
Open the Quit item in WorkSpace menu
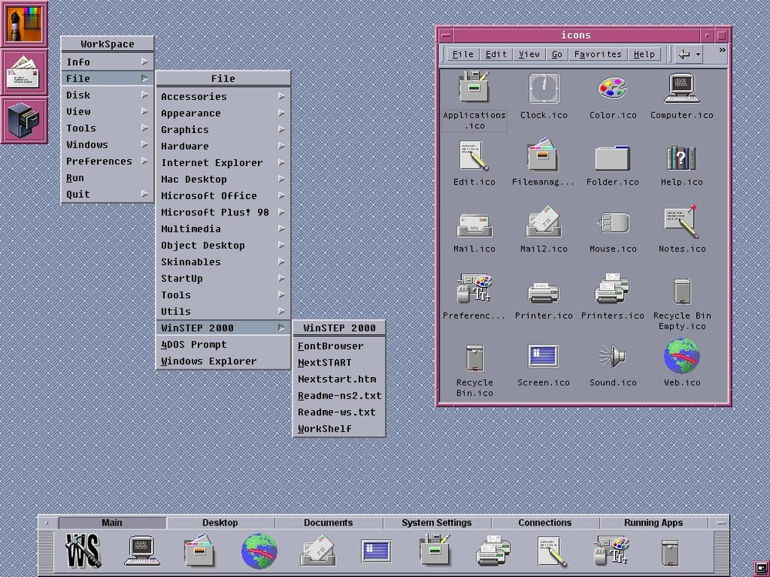tap(107, 195)
